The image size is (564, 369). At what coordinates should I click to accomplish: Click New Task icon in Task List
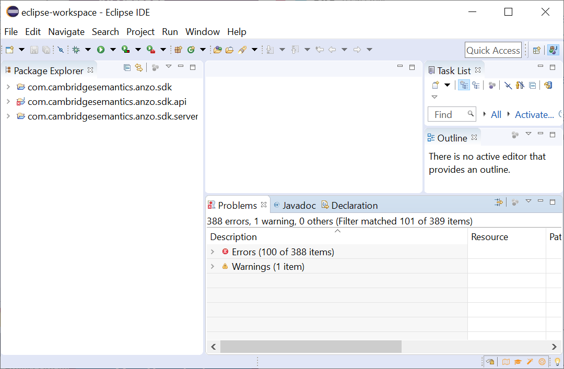(436, 85)
